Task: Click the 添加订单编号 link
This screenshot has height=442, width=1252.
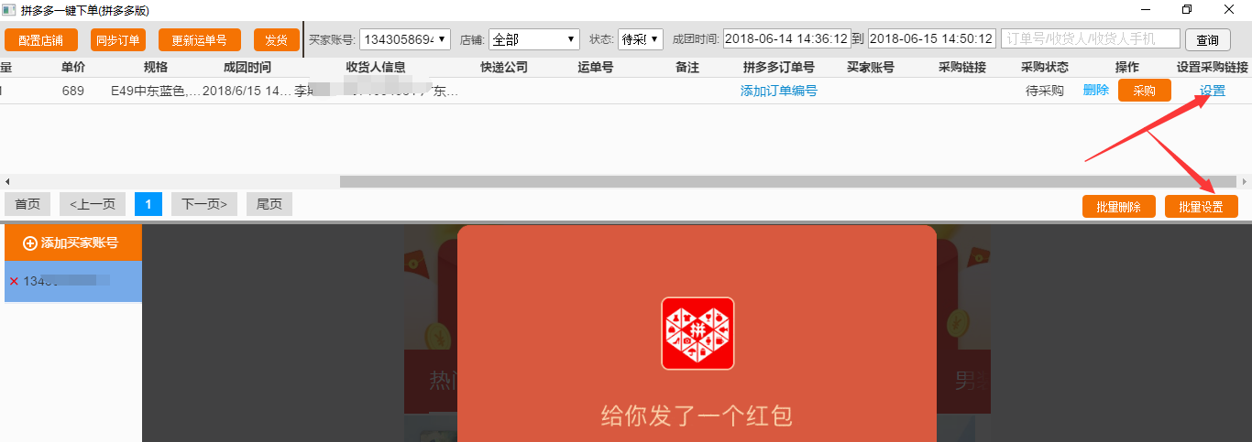Action: 778,91
